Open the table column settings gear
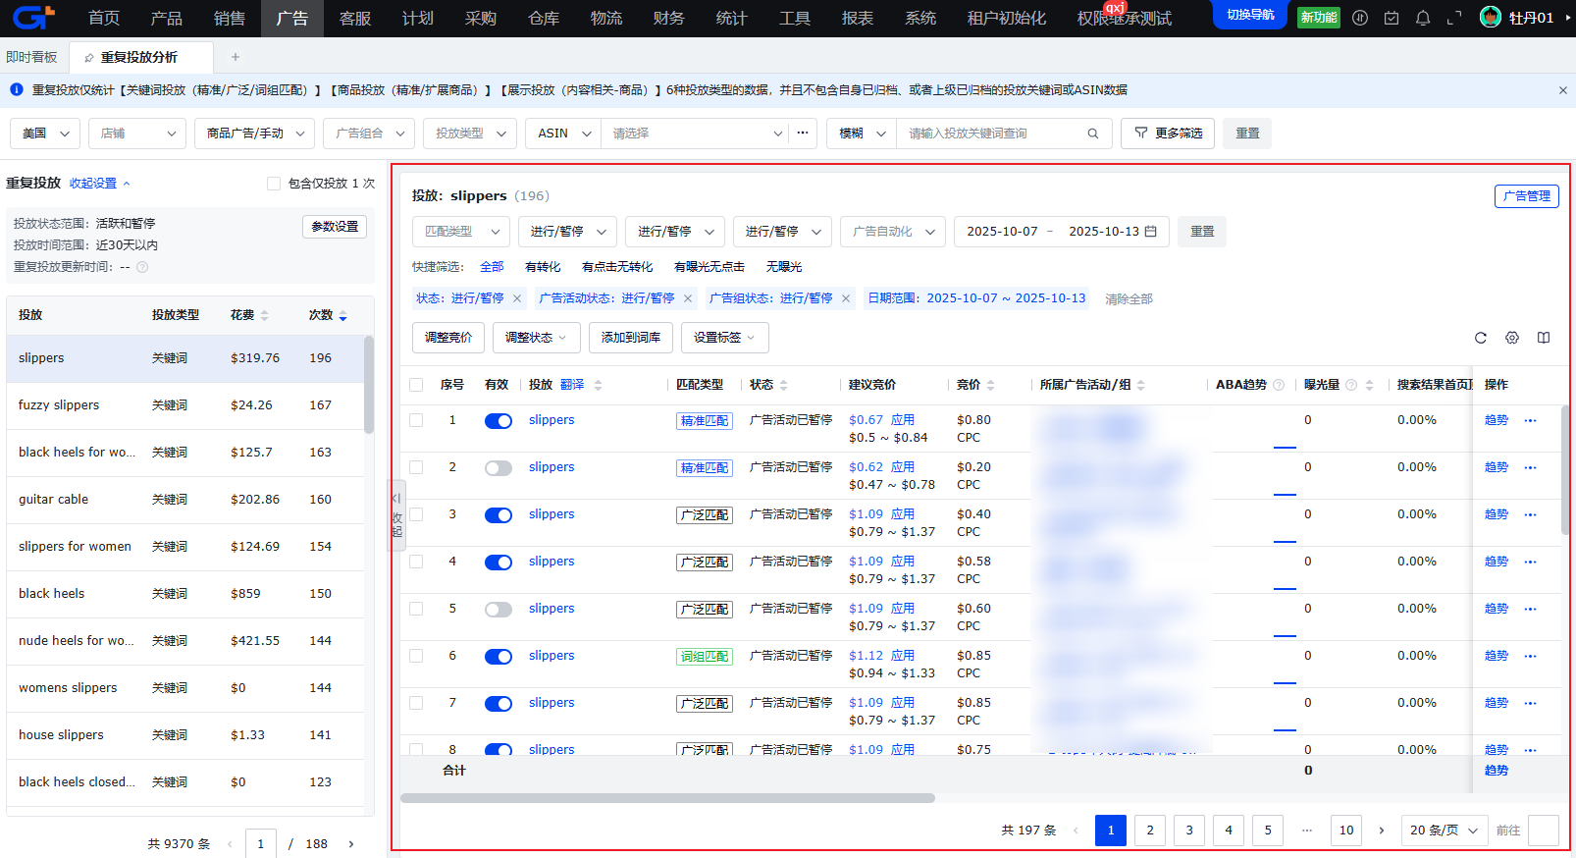The height and width of the screenshot is (858, 1576). click(1512, 338)
